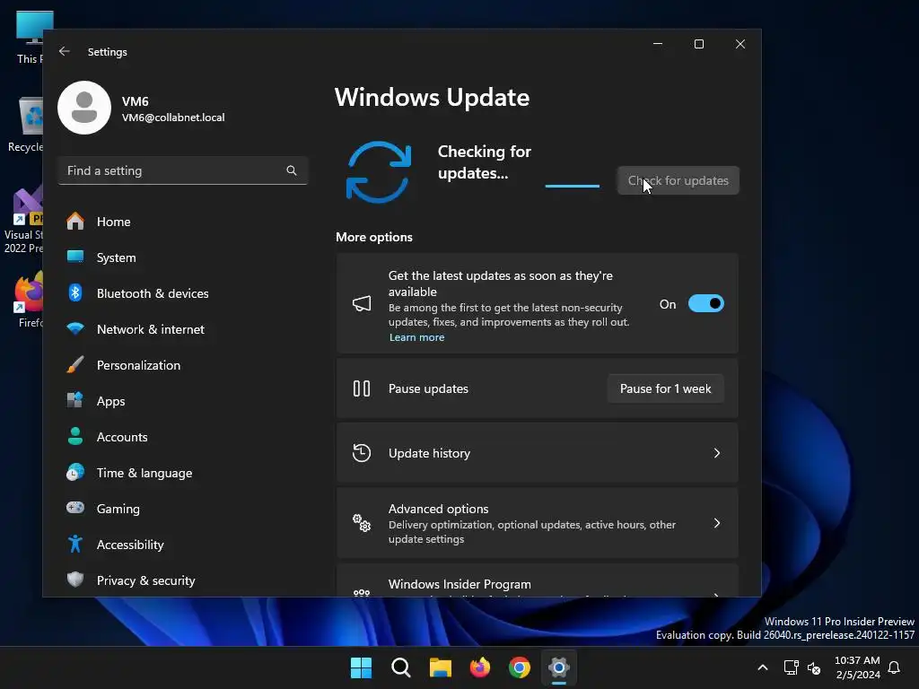Select the Recycle Bin desktop icon
The width and height of the screenshot is (919, 689).
[x=26, y=125]
